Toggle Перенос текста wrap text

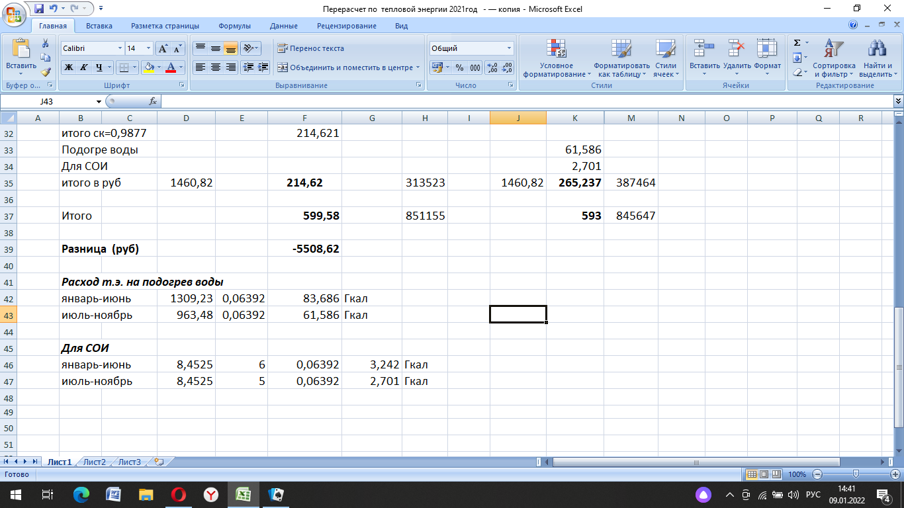310,48
